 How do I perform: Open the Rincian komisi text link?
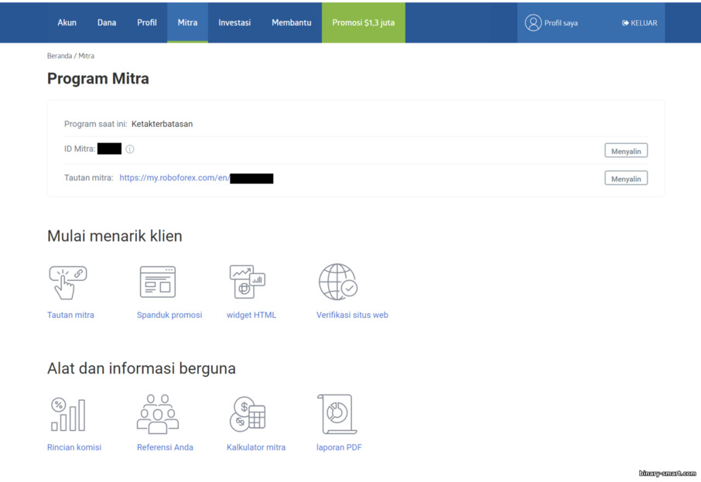coord(74,447)
